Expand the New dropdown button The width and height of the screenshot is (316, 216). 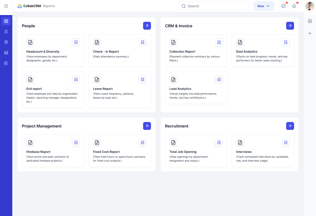tap(264, 6)
